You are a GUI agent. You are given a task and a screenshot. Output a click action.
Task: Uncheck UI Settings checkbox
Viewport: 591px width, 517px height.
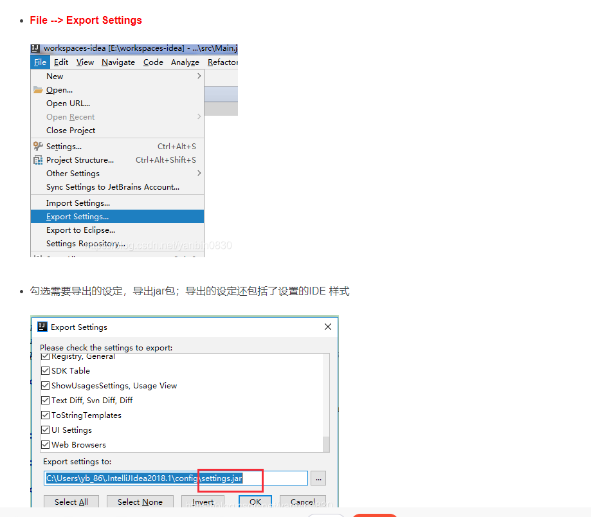pos(45,430)
